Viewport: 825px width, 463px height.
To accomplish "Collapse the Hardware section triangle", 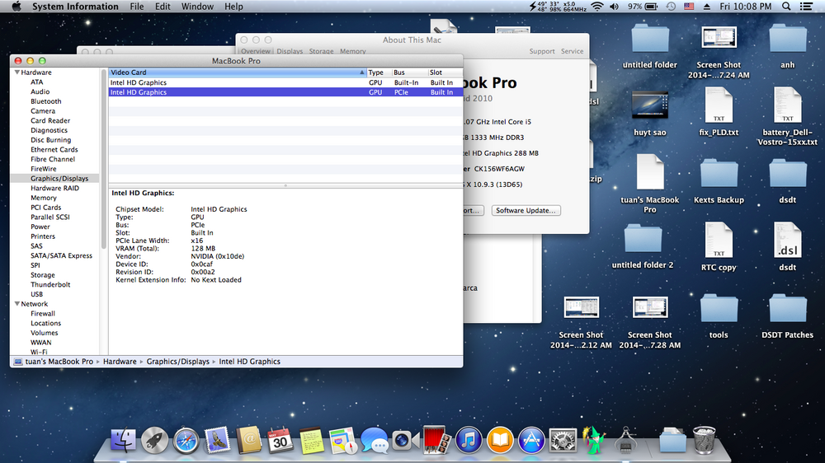I will [x=16, y=72].
